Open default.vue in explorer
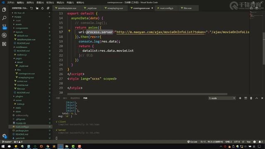265x149 pixels. click(22, 36)
